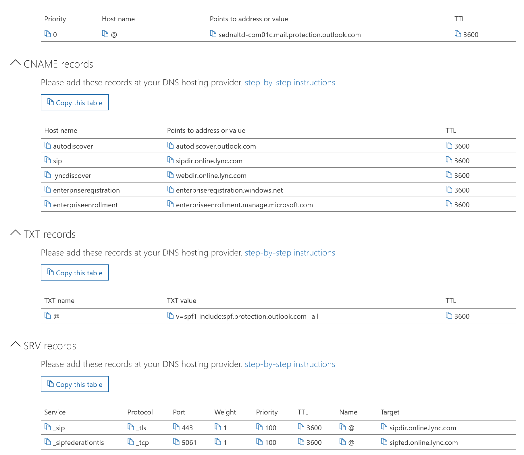Copy the SPF TXT record value
Viewport: 524px width, 455px height.
(170, 316)
